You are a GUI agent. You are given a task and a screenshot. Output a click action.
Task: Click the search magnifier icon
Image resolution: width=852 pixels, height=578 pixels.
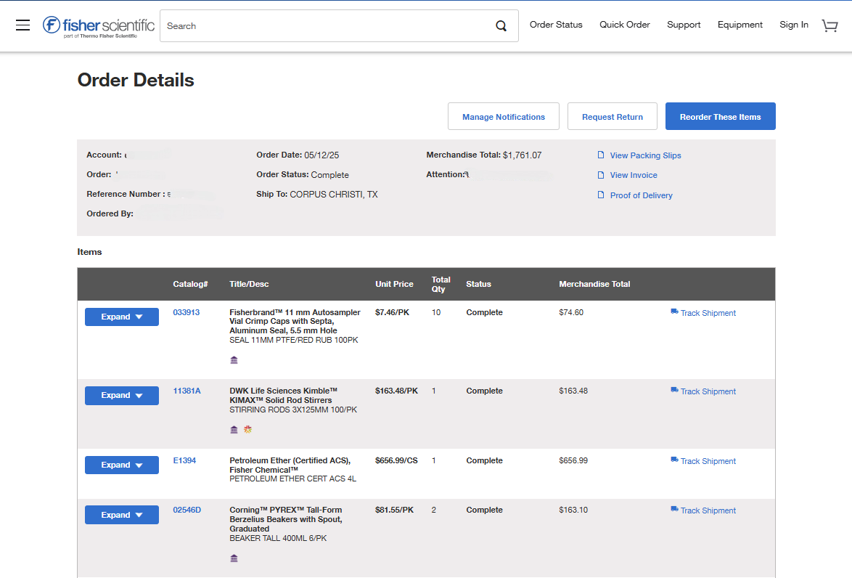[501, 25]
